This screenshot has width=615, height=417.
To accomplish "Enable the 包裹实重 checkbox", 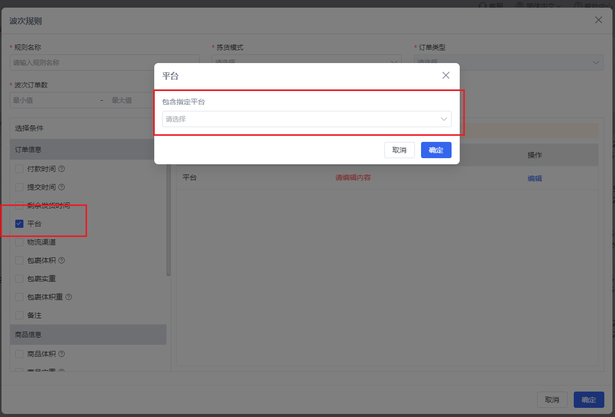I will [x=19, y=279].
